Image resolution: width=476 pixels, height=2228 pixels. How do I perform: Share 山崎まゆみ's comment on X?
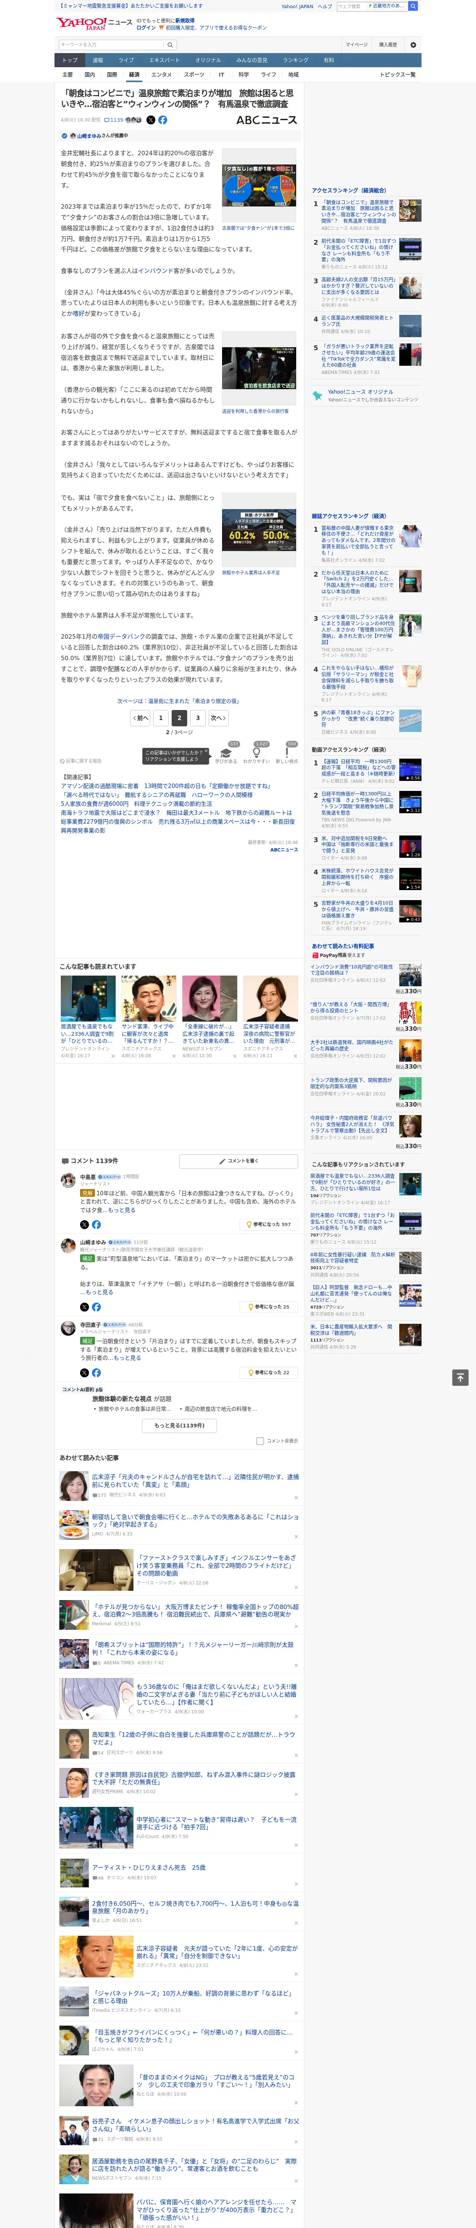(x=84, y=1307)
